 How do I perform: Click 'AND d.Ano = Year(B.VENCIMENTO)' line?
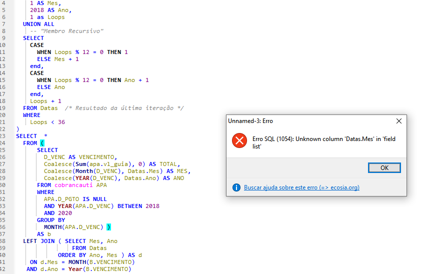[x=79, y=269]
